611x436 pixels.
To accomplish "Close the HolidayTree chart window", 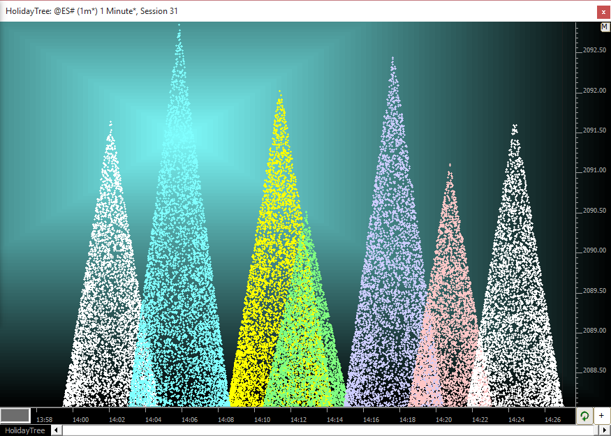I will 603,11.
